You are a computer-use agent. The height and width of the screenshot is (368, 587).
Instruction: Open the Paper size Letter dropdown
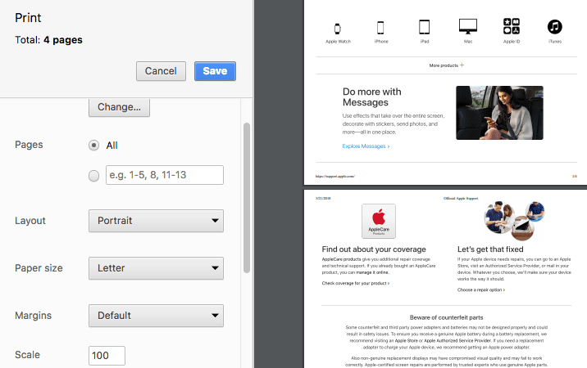pos(156,268)
